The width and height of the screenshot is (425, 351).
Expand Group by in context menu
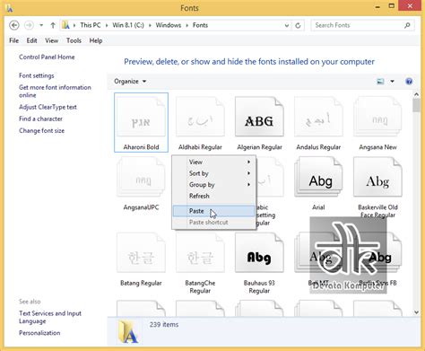click(214, 185)
